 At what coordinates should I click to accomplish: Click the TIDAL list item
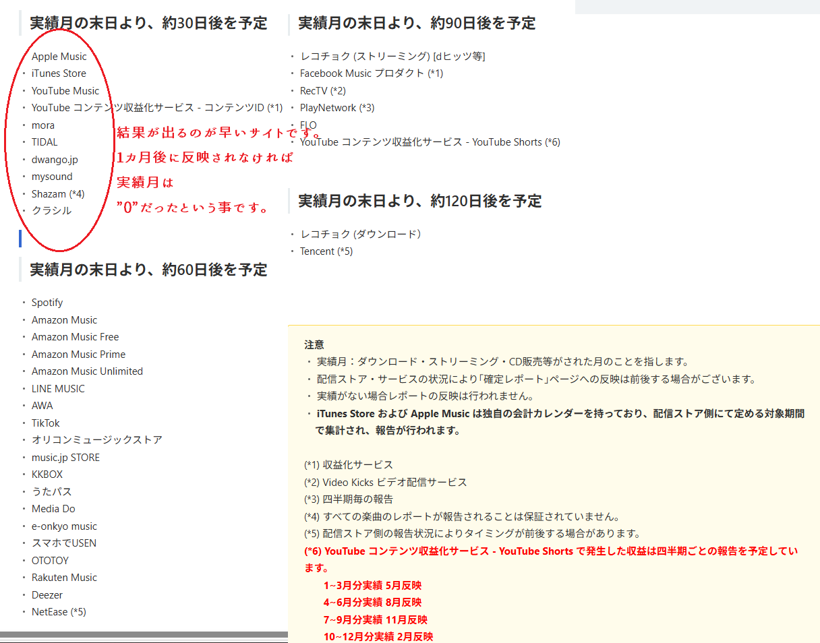(x=45, y=142)
